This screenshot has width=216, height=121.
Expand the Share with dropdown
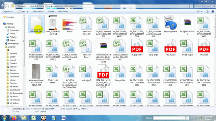point(38,11)
